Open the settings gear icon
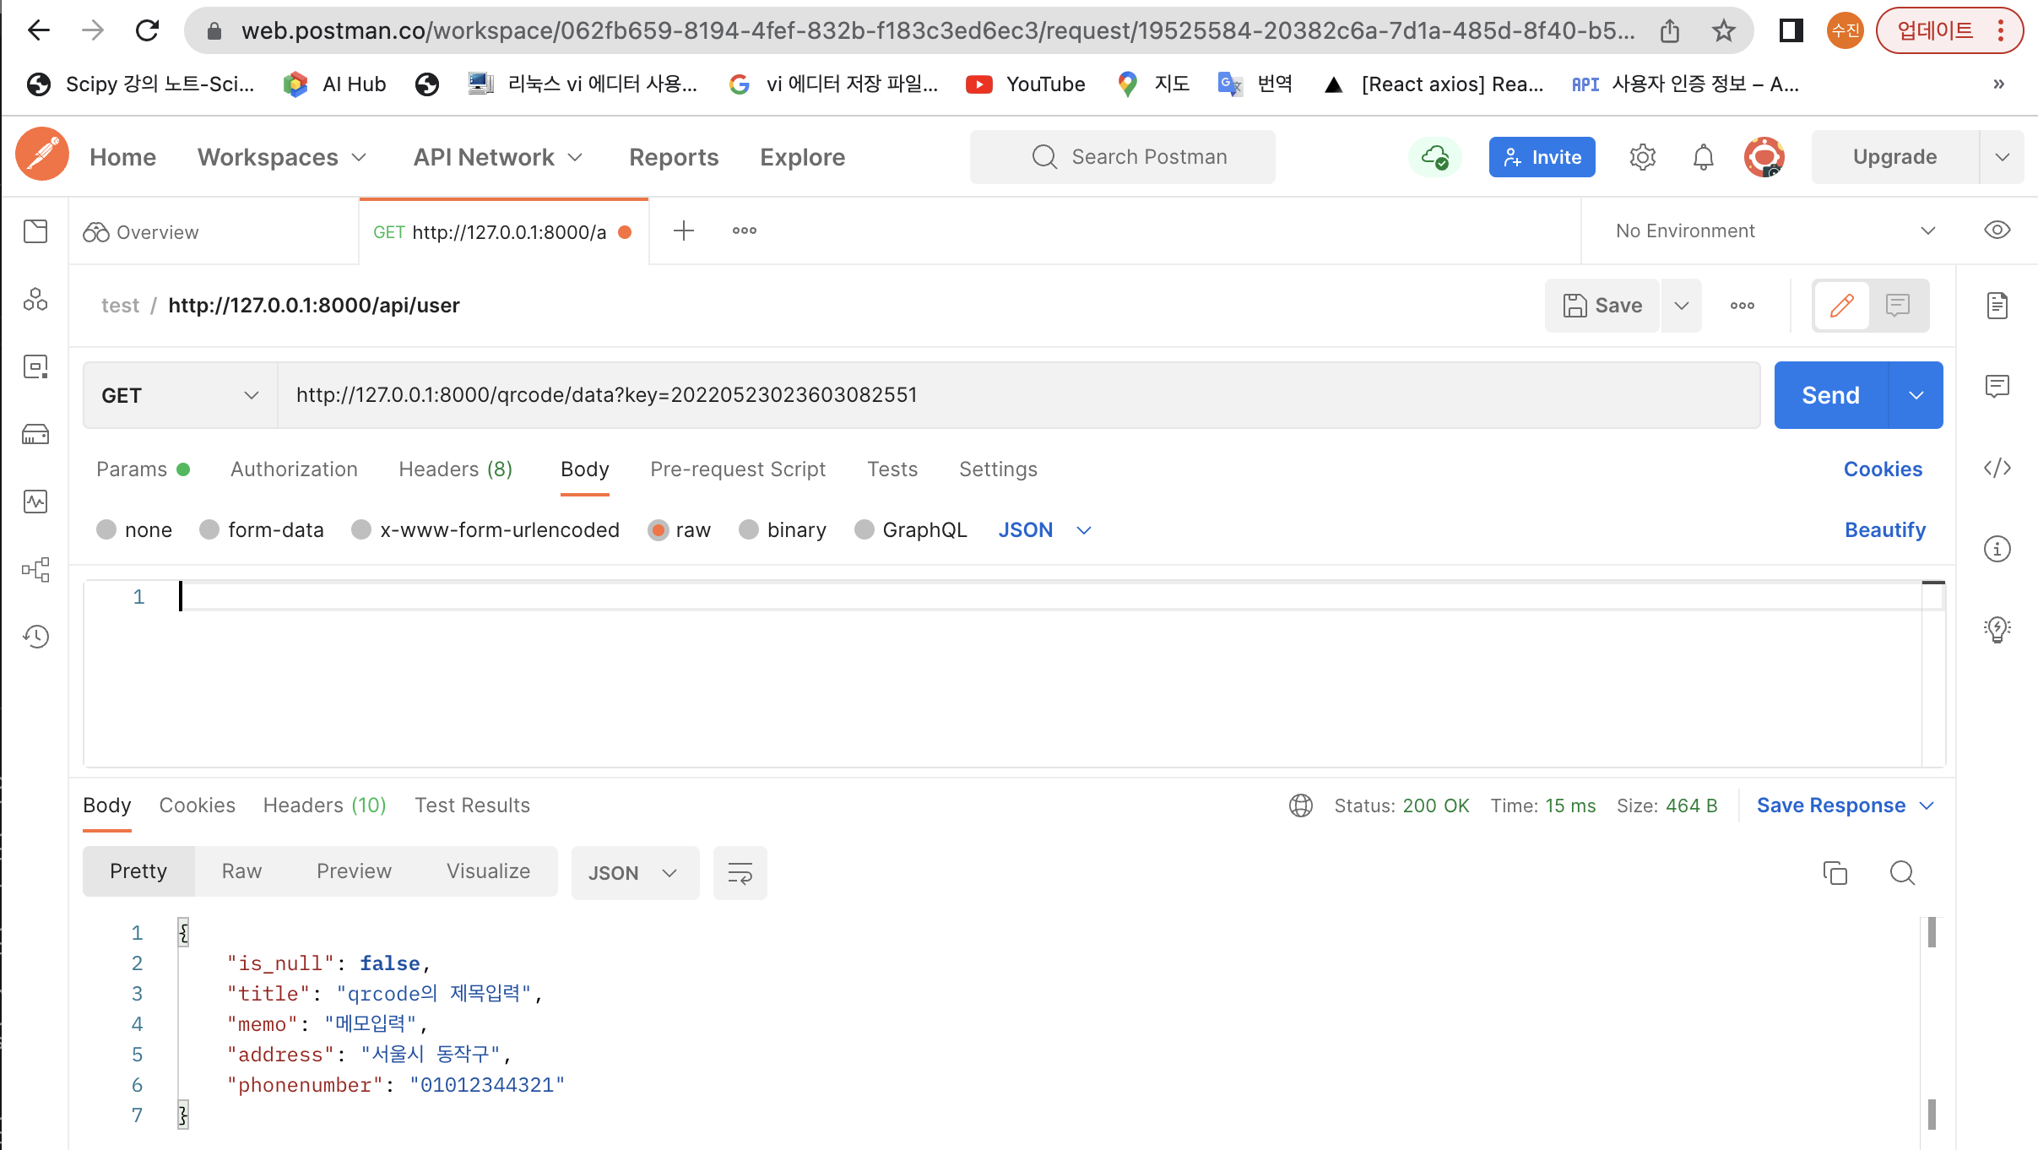 pyautogui.click(x=1642, y=157)
